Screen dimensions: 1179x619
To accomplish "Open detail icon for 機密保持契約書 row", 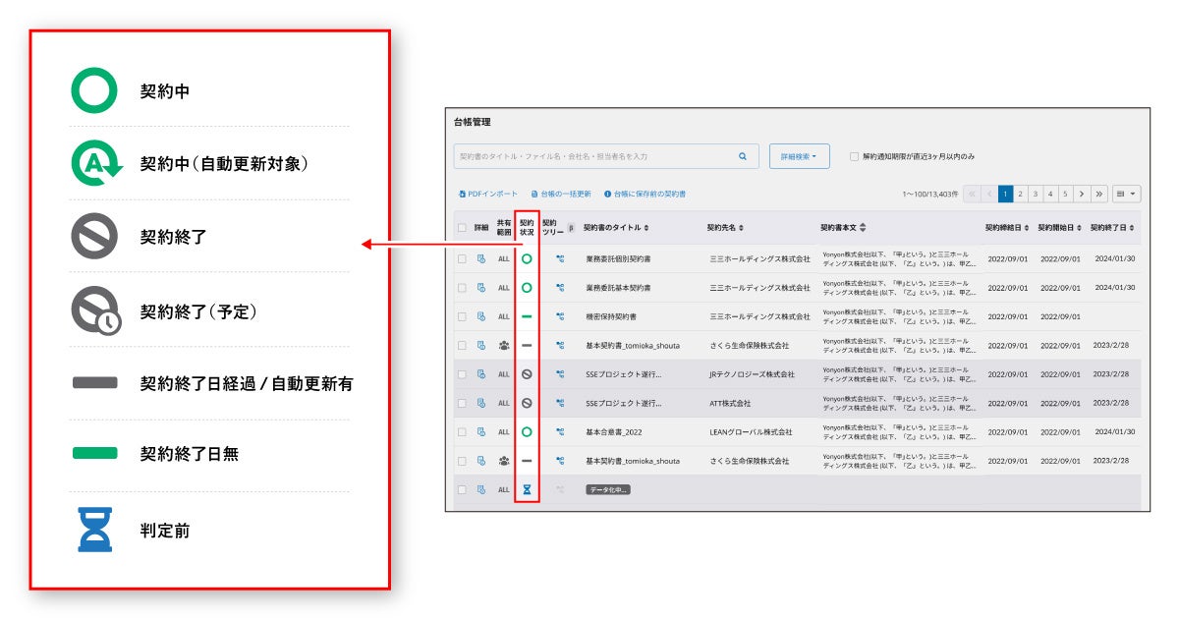I will coord(481,316).
